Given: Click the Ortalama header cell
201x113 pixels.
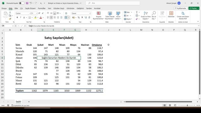Looking at the screenshot, I should tap(97, 45).
